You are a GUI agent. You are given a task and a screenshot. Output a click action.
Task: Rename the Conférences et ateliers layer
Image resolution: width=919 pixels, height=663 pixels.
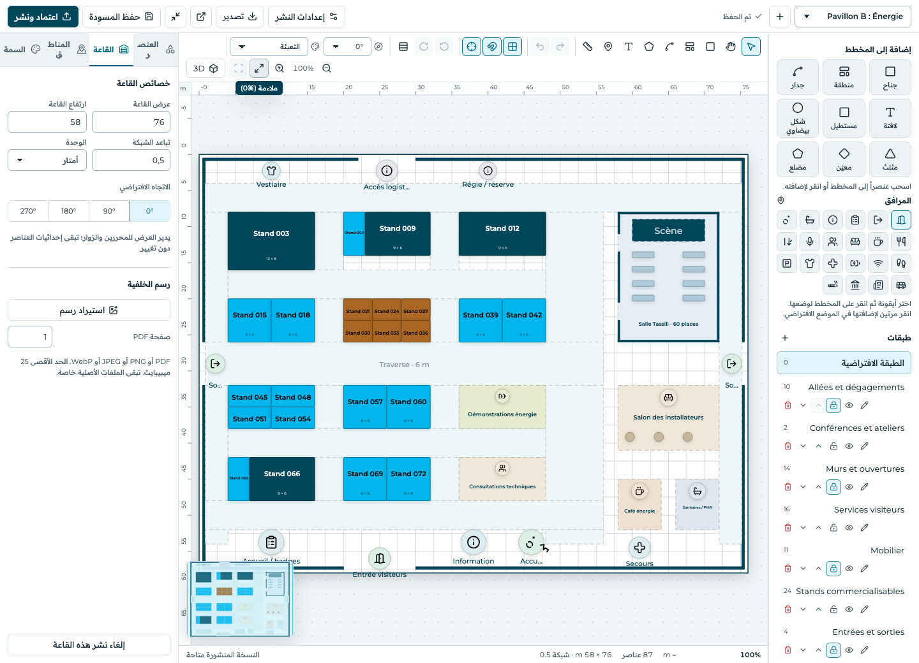point(865,446)
